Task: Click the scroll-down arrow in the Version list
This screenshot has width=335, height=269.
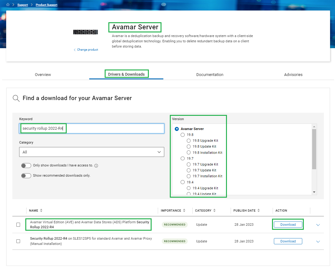Action: (x=314, y=192)
